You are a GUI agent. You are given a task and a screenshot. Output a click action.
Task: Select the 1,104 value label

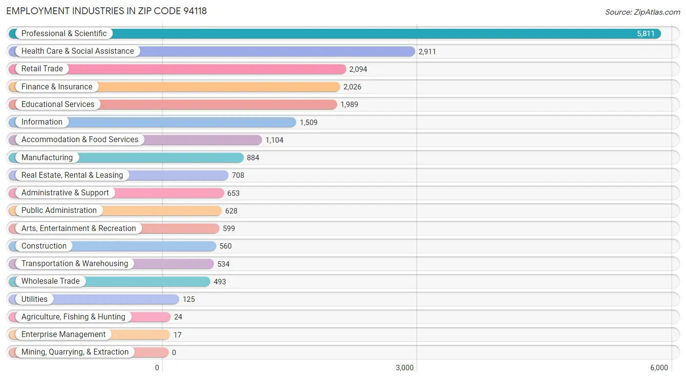click(274, 140)
